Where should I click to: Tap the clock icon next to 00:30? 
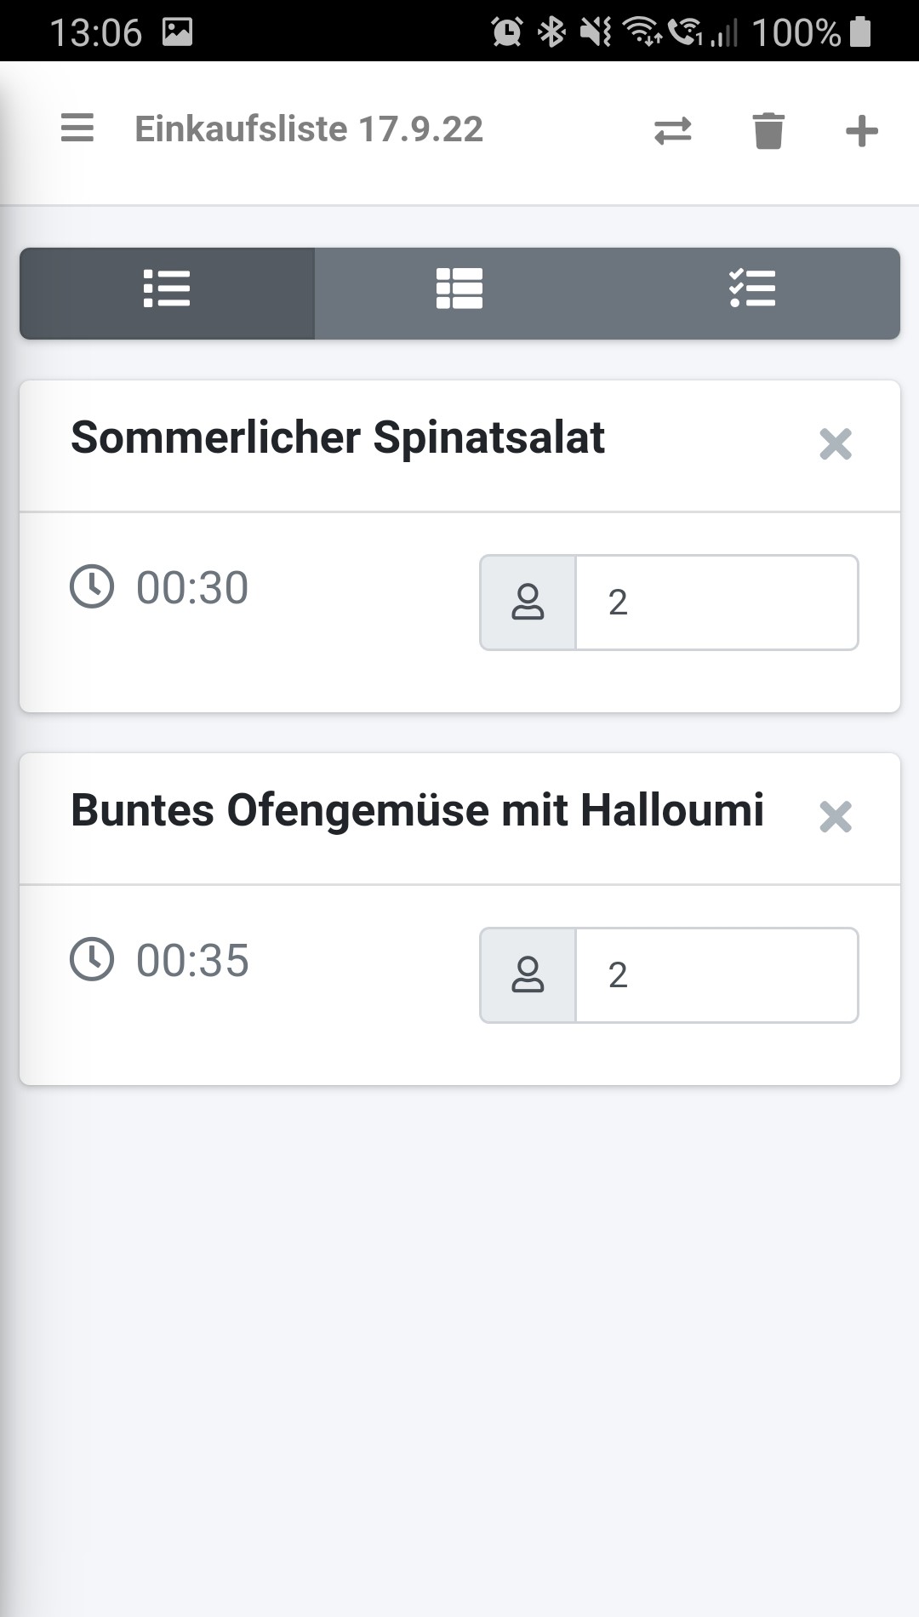(91, 586)
